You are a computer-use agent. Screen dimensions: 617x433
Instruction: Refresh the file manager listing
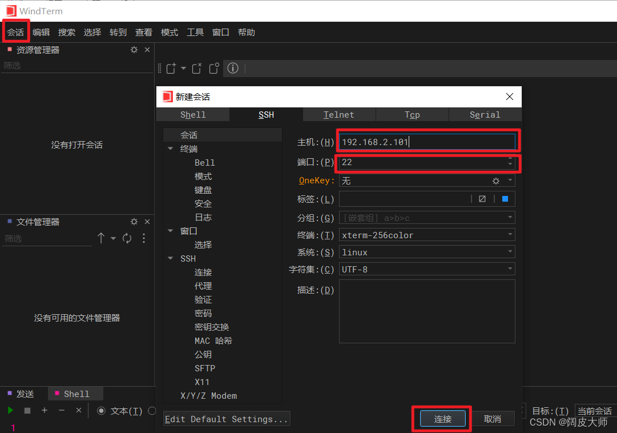[127, 238]
